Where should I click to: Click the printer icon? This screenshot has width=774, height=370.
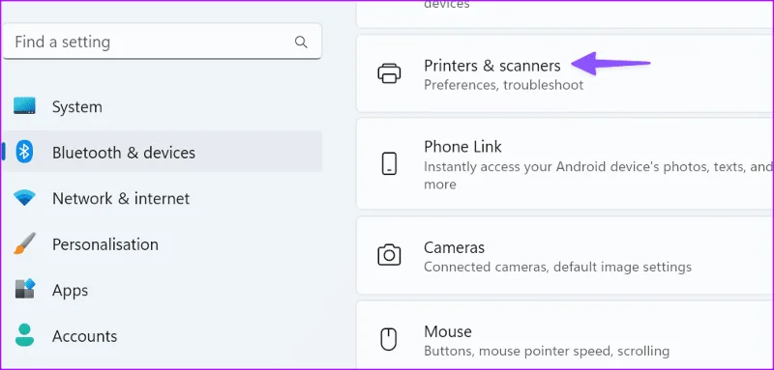389,73
